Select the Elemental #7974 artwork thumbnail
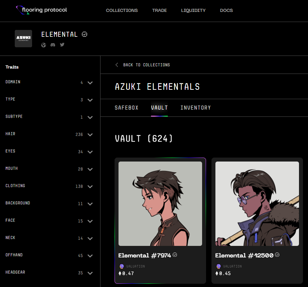 [160, 204]
